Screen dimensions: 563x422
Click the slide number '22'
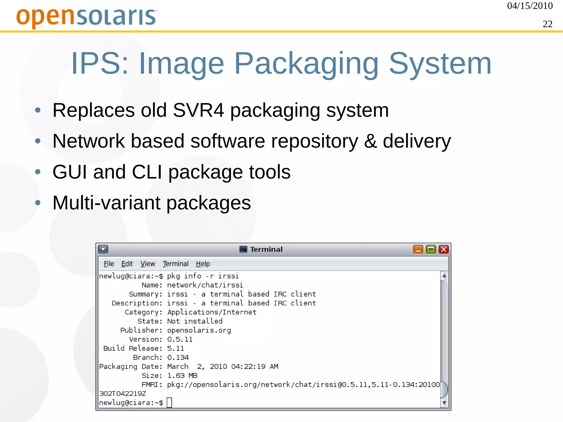548,24
